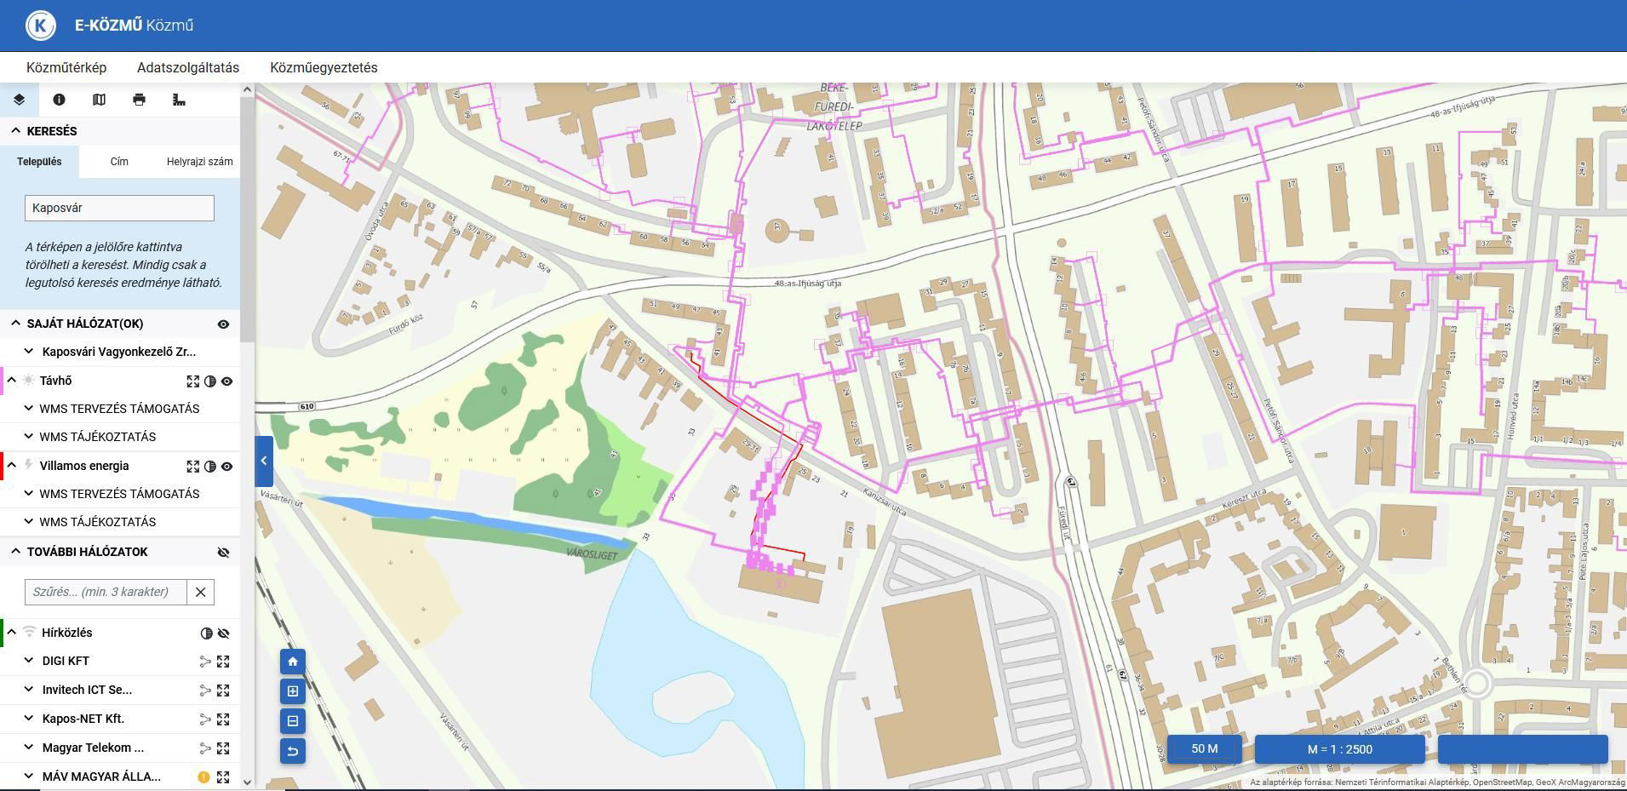Click the zoom in map button
This screenshot has width=1627, height=791.
[x=293, y=691]
